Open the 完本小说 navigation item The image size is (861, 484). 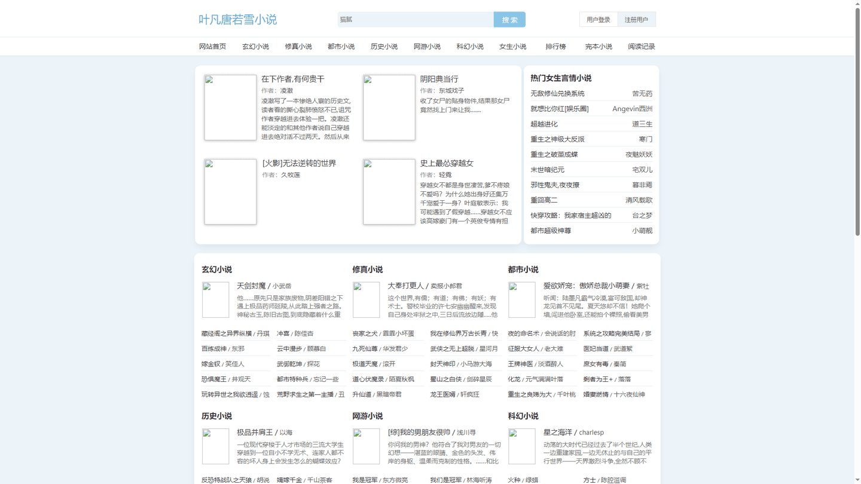(x=599, y=47)
